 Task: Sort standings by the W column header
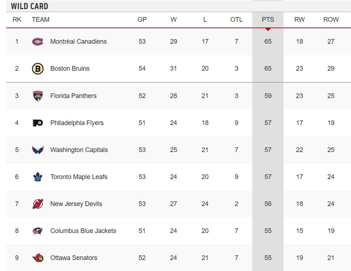click(173, 20)
